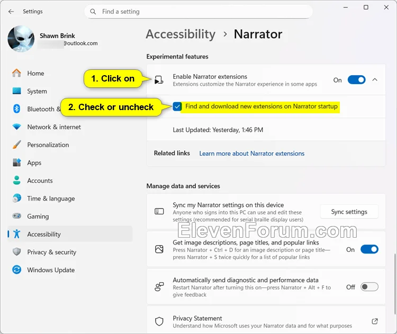Click the back arrow in Settings
Image resolution: width=397 pixels, height=334 pixels.
click(x=11, y=12)
